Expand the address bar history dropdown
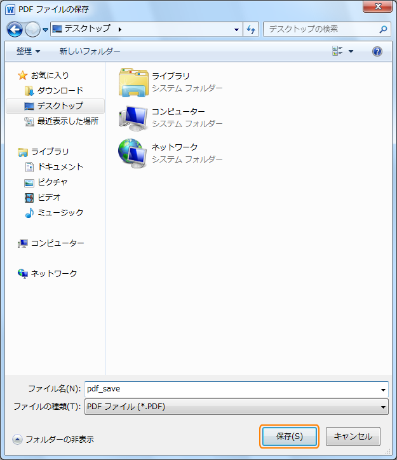Image resolution: width=397 pixels, height=460 pixels. pyautogui.click(x=236, y=29)
